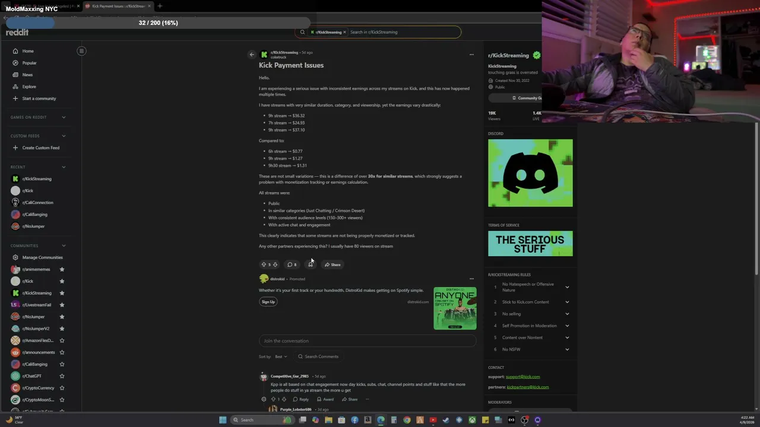This screenshot has height=427, width=760.
Task: Give an award to the post
Action: (311, 265)
